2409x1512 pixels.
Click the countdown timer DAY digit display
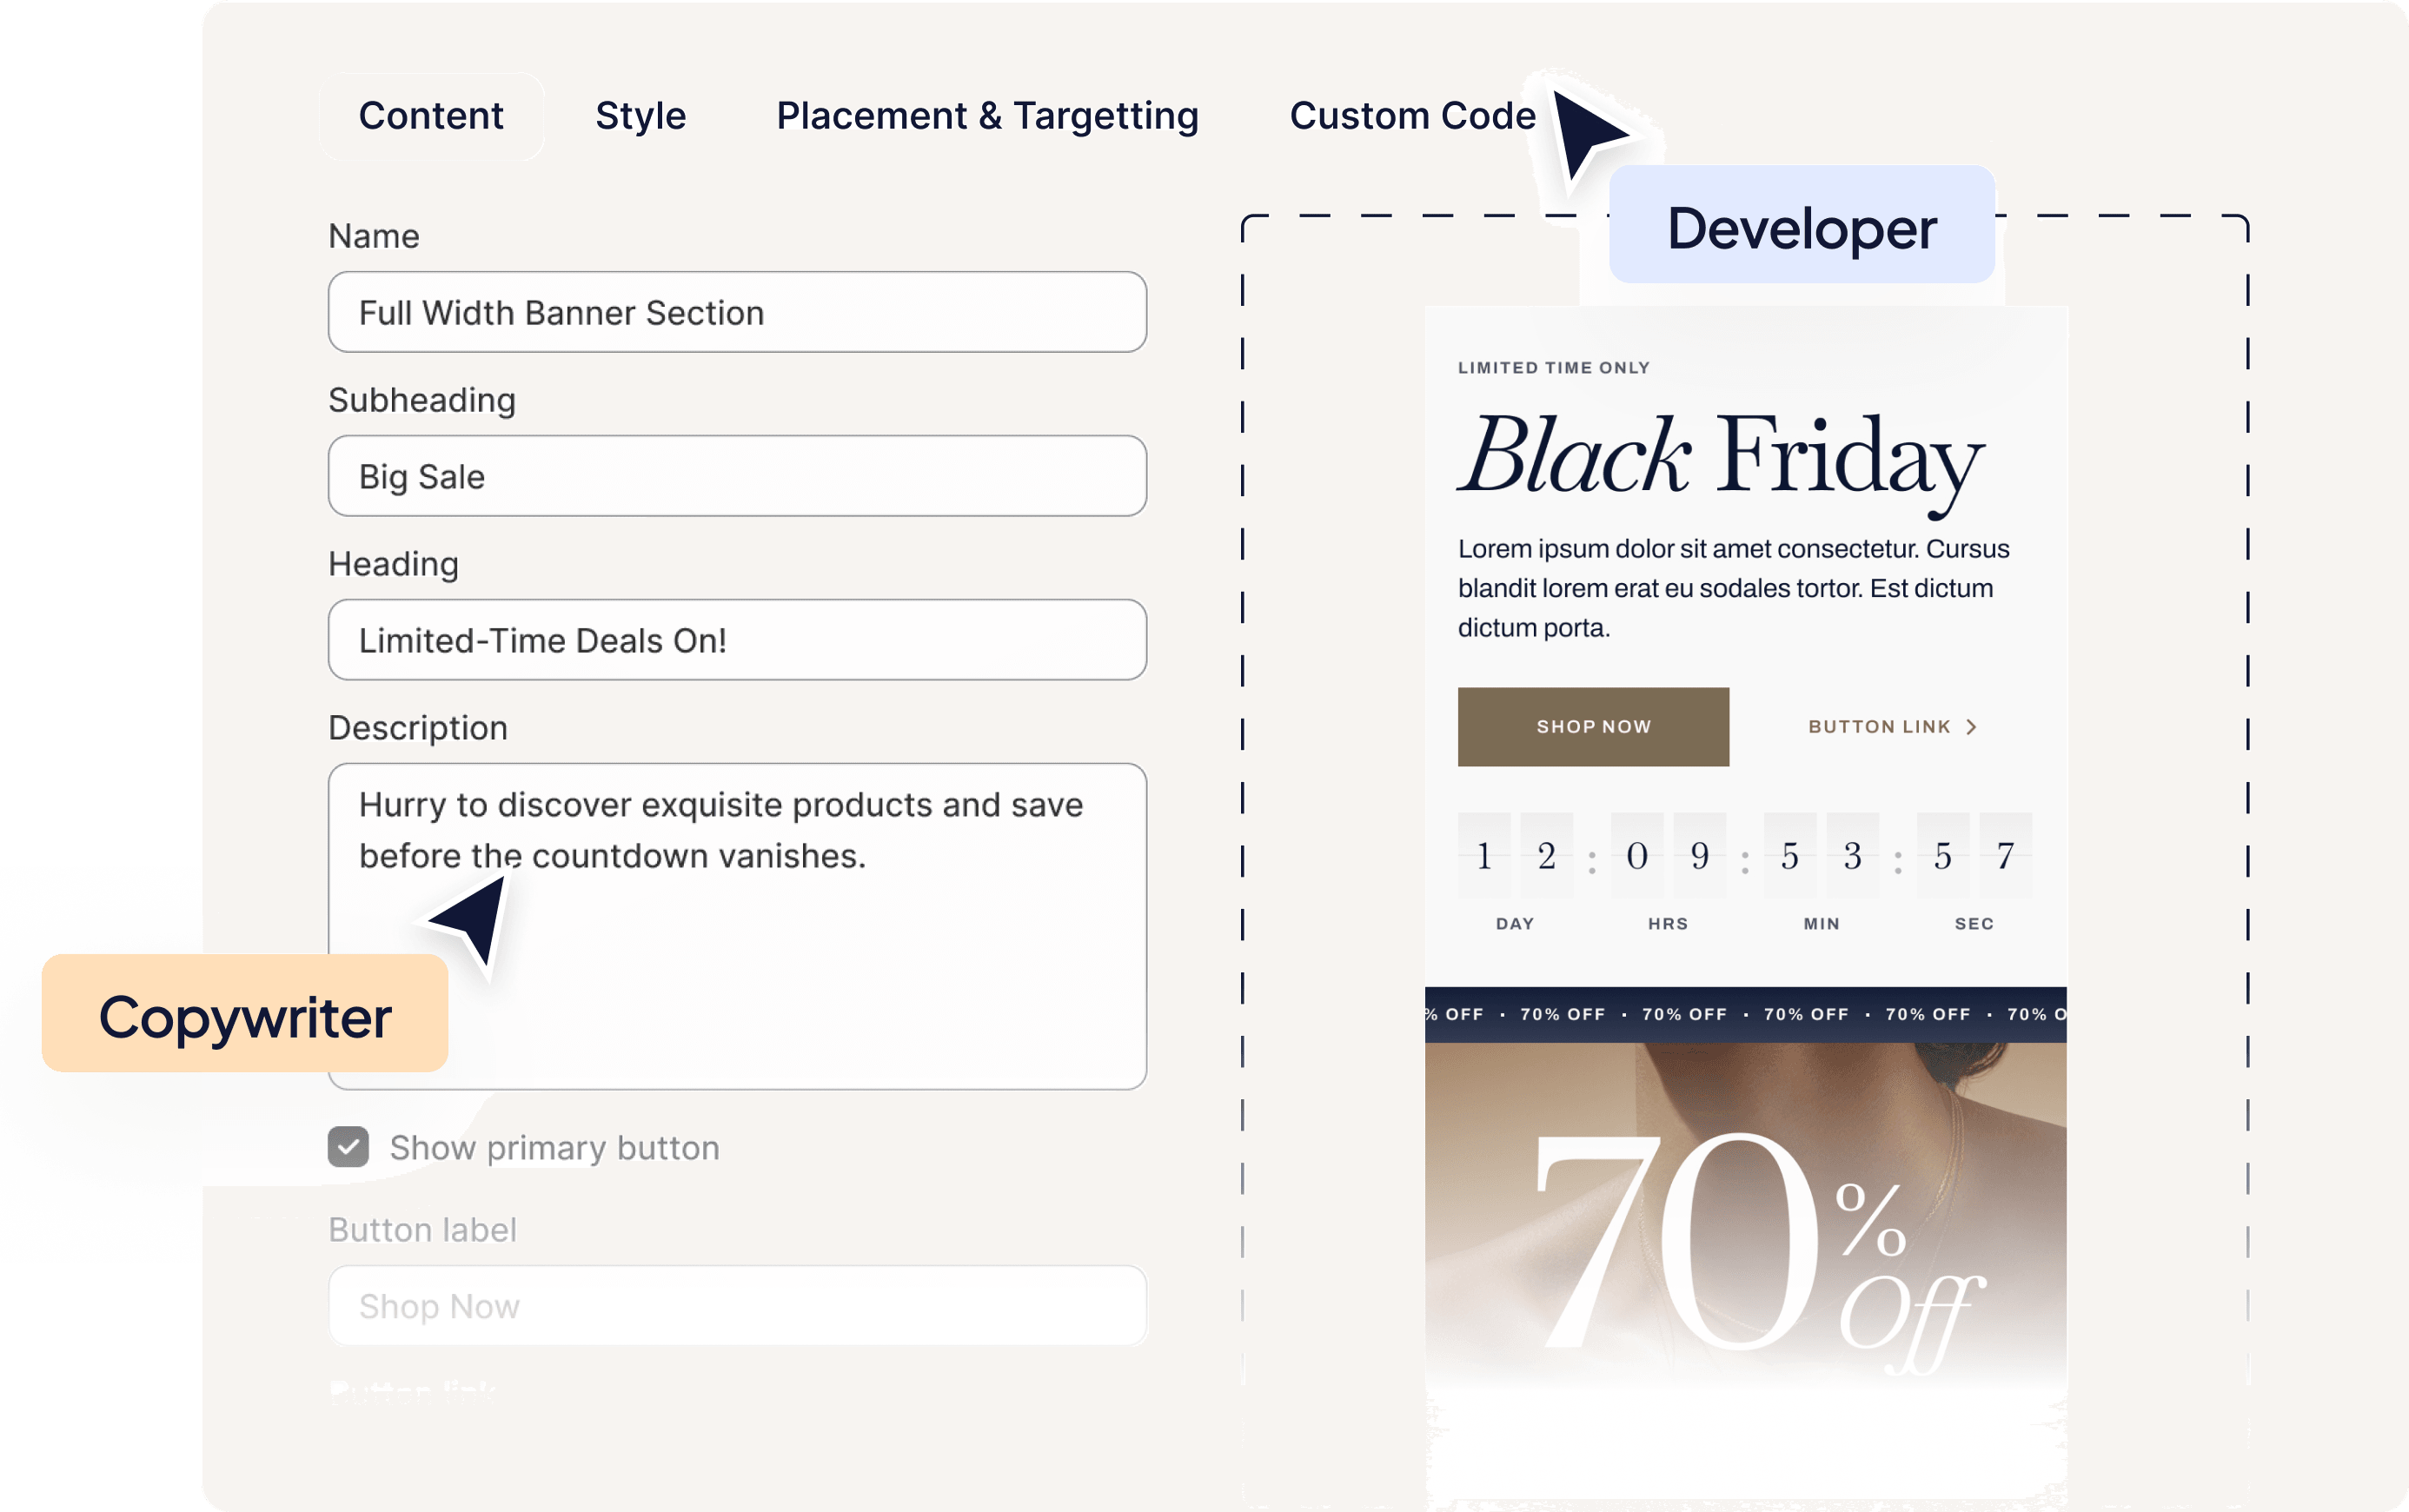[1512, 855]
